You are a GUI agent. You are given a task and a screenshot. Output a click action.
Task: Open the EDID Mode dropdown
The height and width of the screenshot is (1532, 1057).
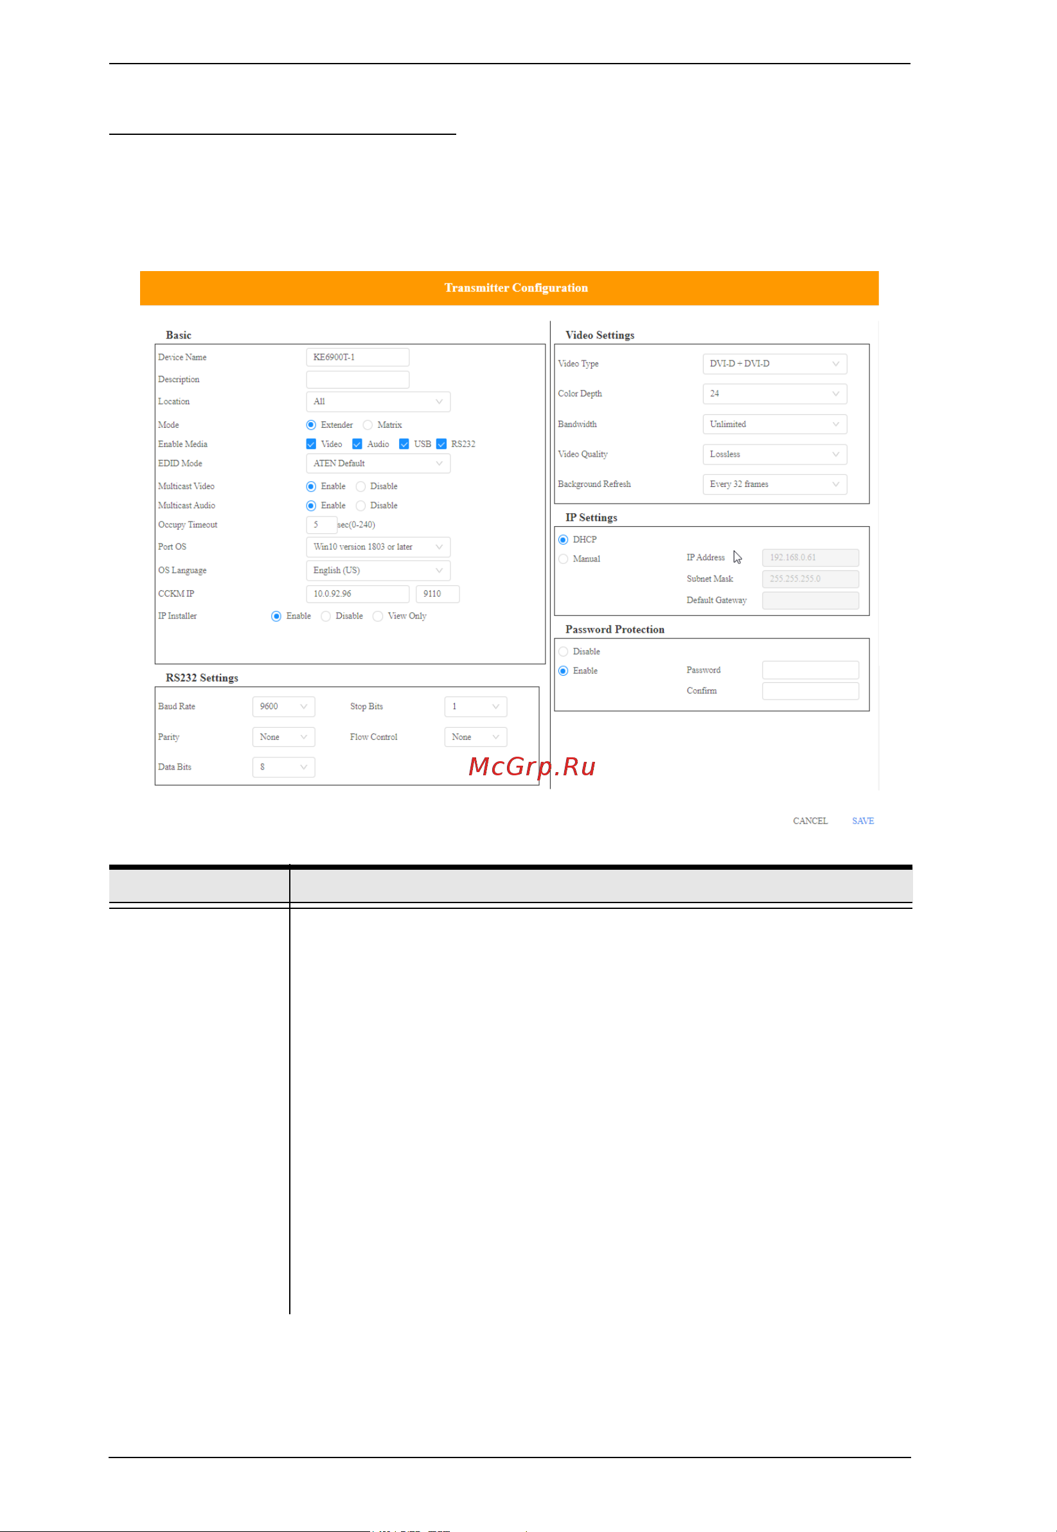point(378,463)
